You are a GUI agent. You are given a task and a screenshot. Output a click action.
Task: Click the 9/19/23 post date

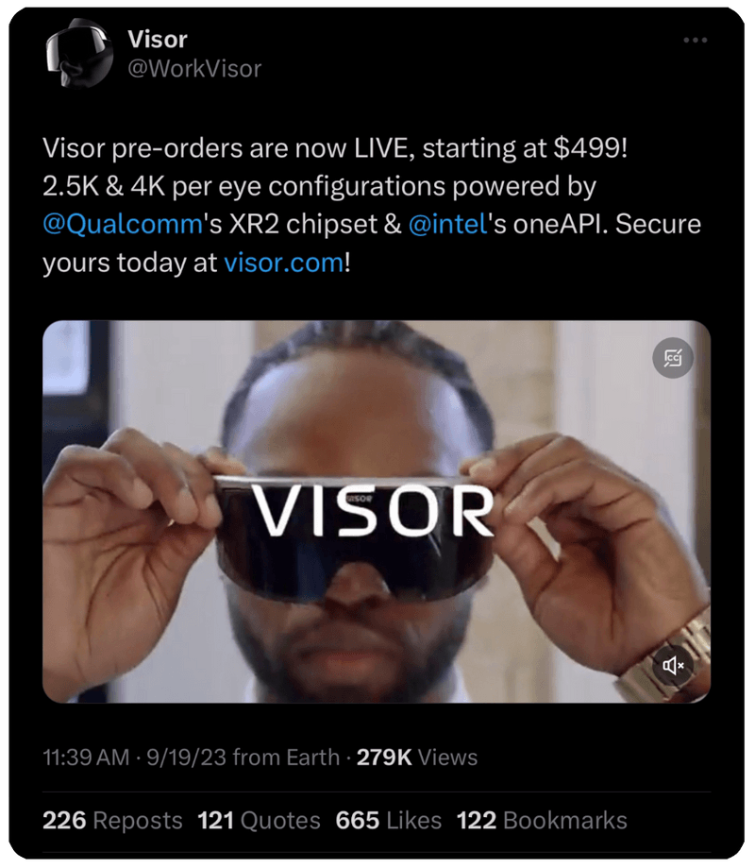tap(187, 757)
